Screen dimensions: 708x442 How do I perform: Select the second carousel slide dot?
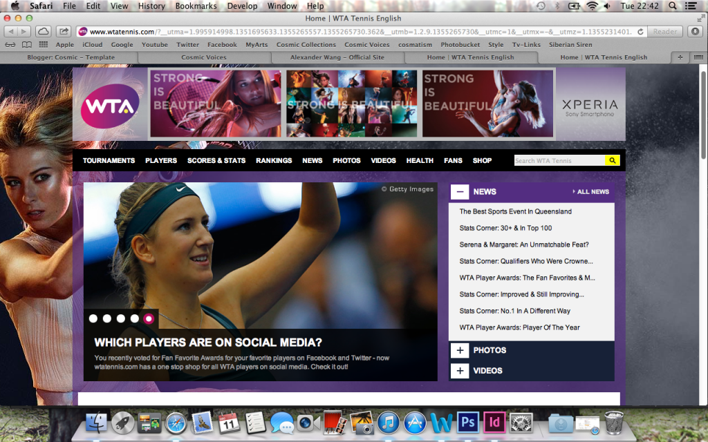[x=107, y=318]
